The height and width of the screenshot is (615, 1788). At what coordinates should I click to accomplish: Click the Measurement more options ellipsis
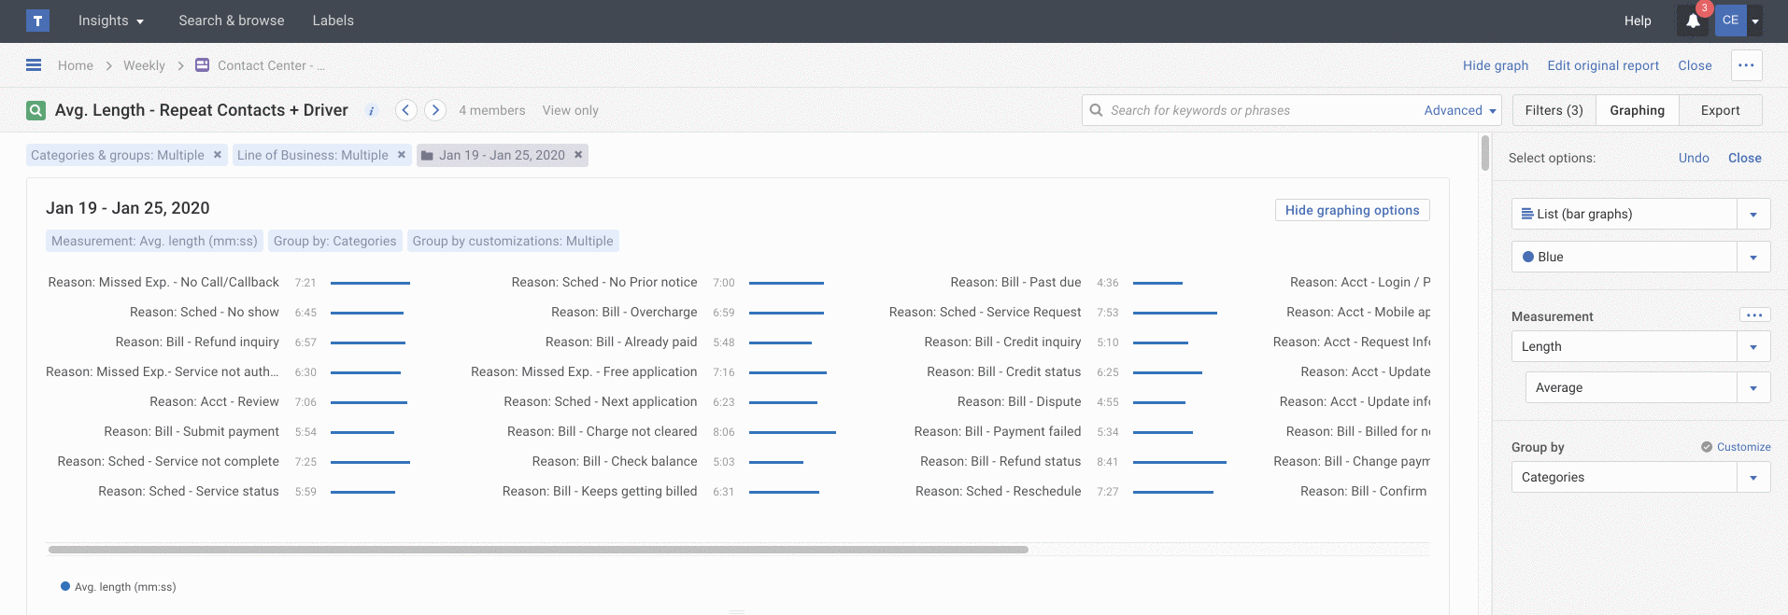[x=1754, y=315]
